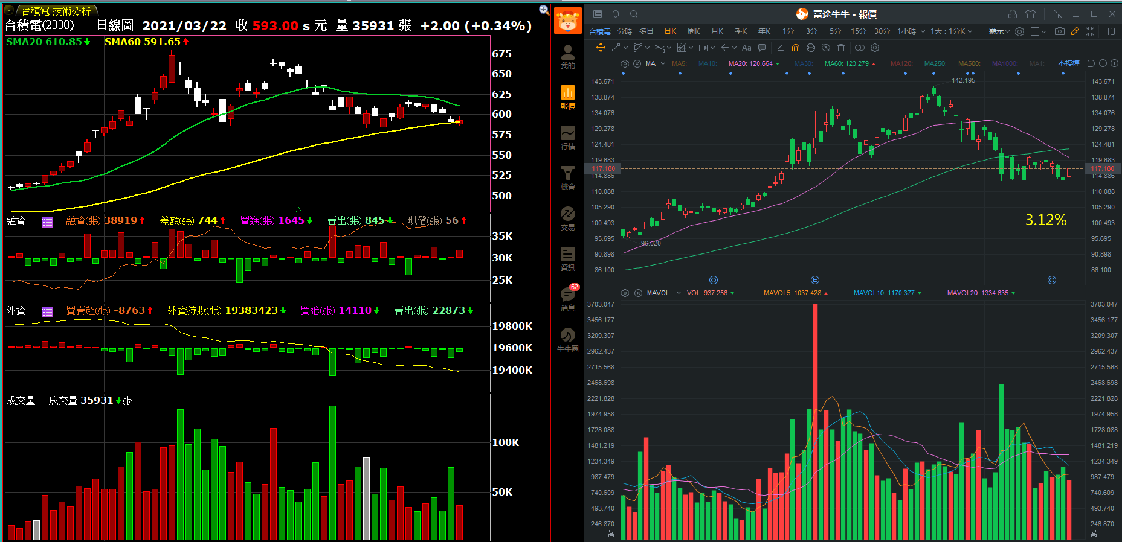Open the 牛牛圈 community section in sidebar
The height and width of the screenshot is (542, 1122).
[567, 339]
